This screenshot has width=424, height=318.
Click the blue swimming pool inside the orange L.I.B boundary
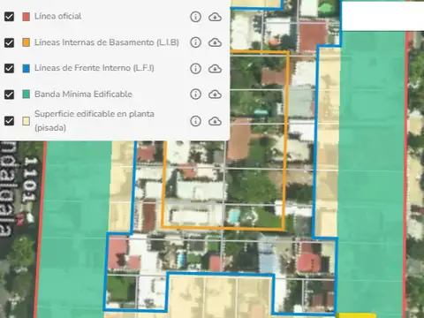pos(234,216)
